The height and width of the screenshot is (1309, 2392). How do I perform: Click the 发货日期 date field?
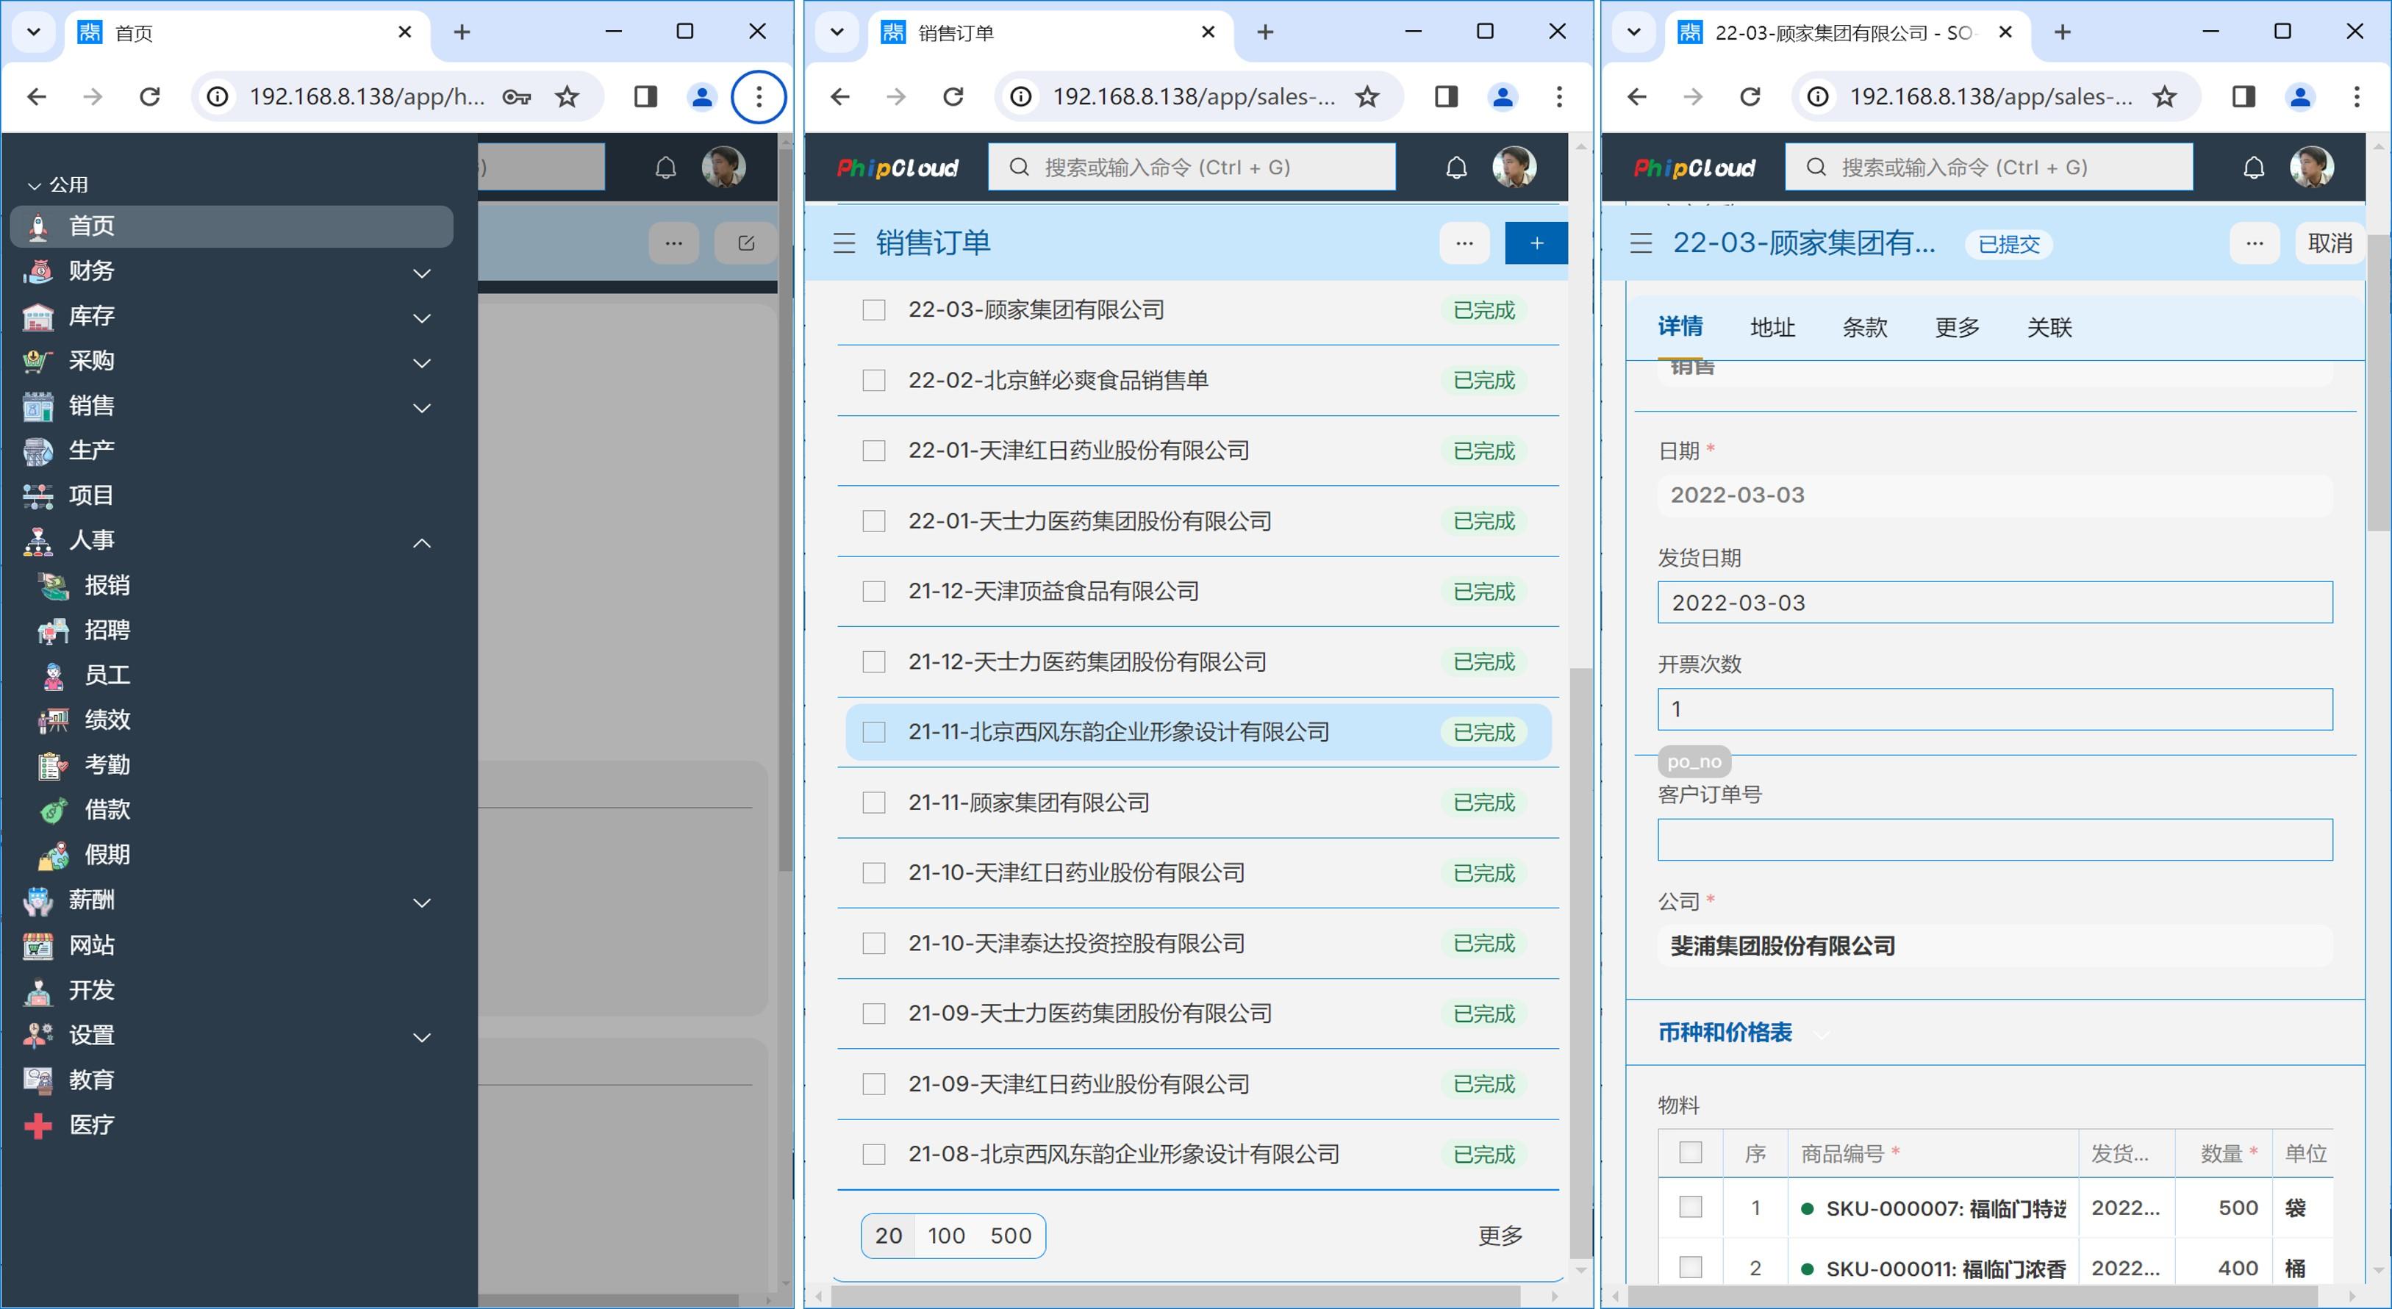click(1994, 603)
